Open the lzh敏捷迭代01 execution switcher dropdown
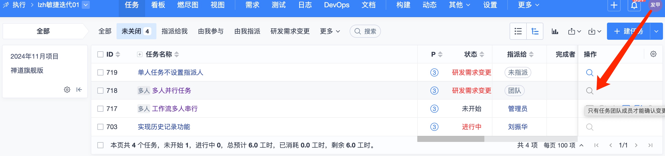 tap(86, 5)
